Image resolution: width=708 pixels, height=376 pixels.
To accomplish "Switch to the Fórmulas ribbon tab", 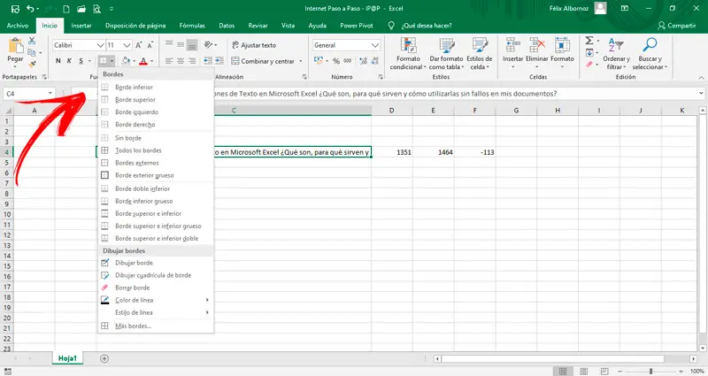I will pyautogui.click(x=191, y=26).
